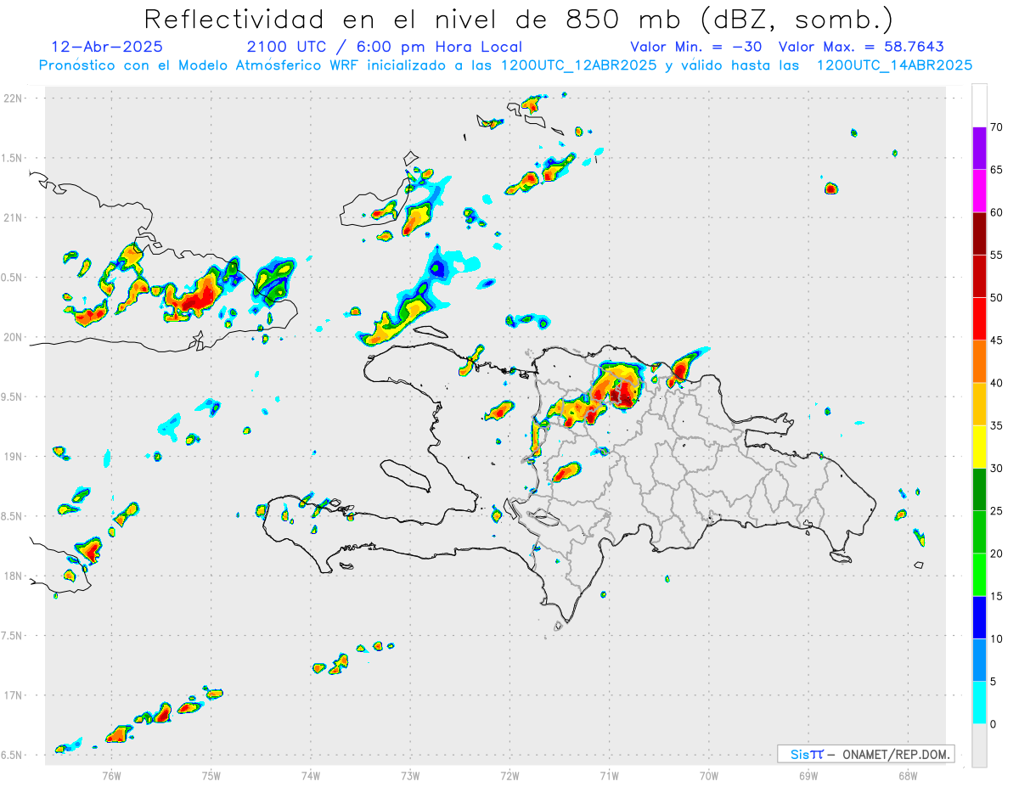Click the '70W' longitude label
The height and width of the screenshot is (787, 1019).
coord(708,775)
